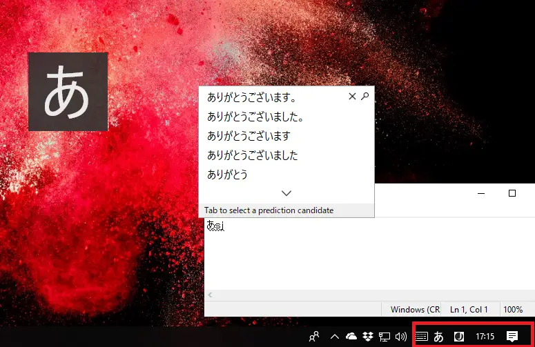The height and width of the screenshot is (347, 535).
Task: Open touch keyboard tray icon
Action: [x=421, y=337]
